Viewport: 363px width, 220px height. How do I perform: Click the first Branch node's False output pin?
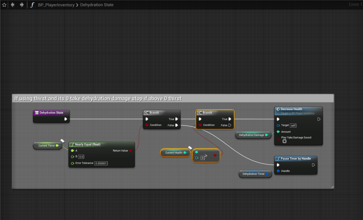tap(177, 125)
